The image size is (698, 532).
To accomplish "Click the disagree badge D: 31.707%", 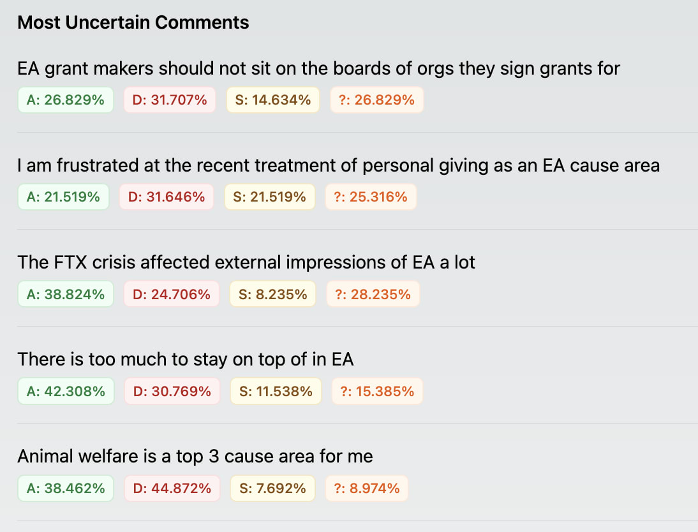I will click(x=169, y=100).
